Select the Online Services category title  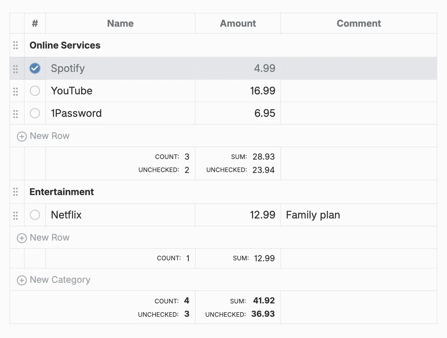tap(65, 45)
